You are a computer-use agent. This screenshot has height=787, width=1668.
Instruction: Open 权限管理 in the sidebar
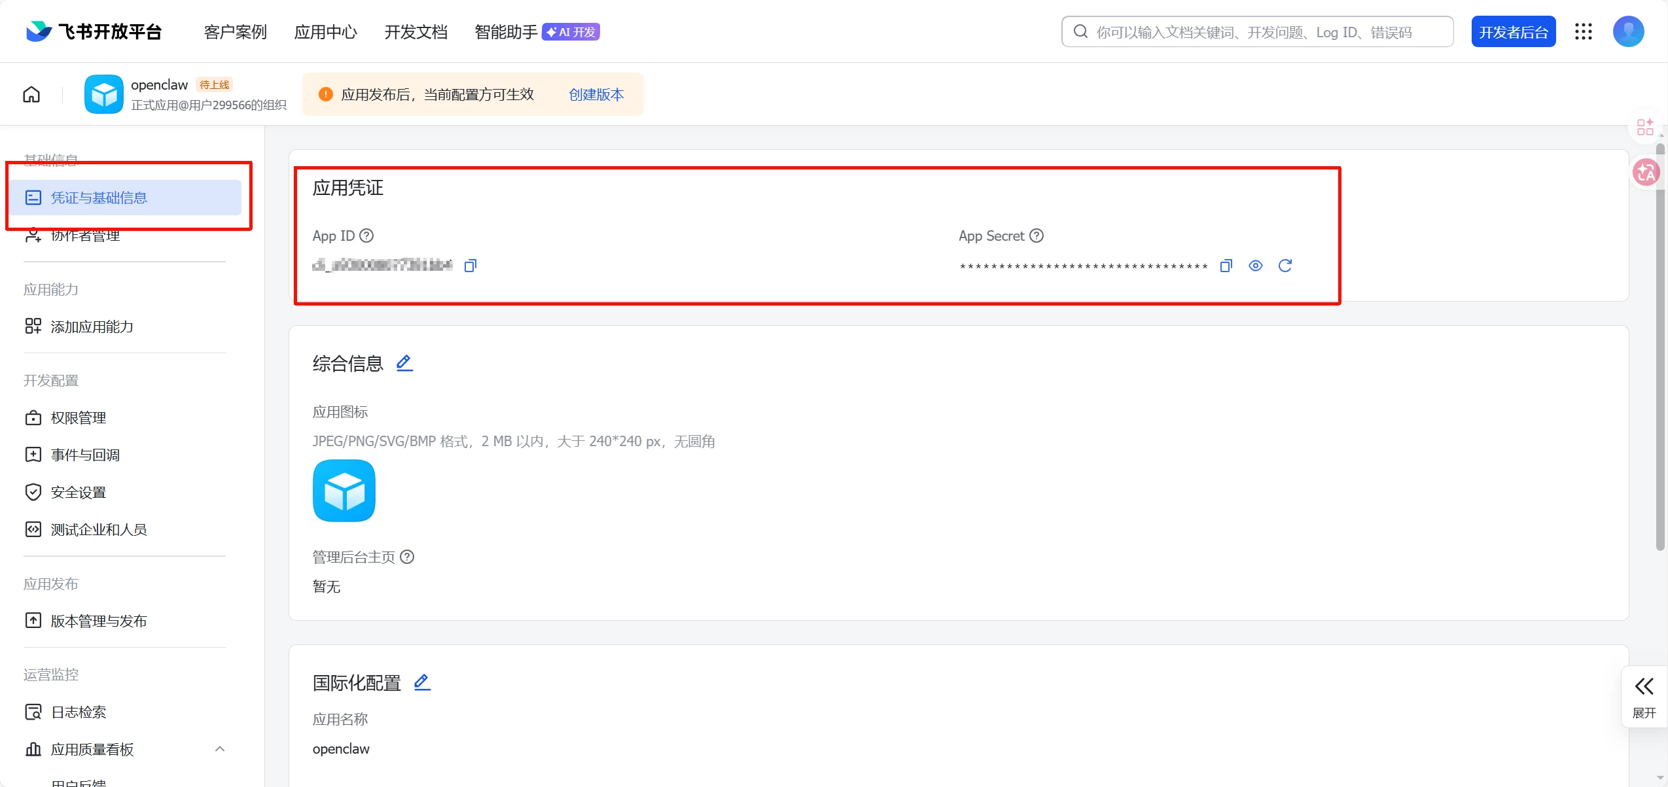(79, 417)
